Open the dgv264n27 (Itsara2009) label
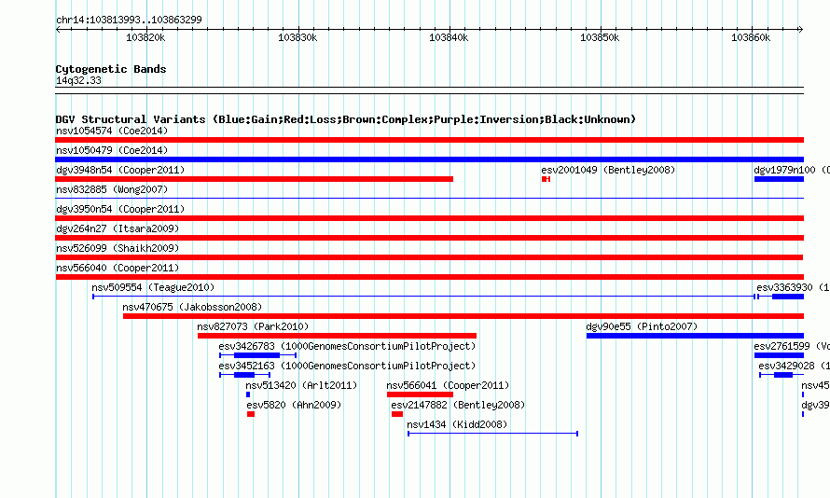 pyautogui.click(x=118, y=228)
